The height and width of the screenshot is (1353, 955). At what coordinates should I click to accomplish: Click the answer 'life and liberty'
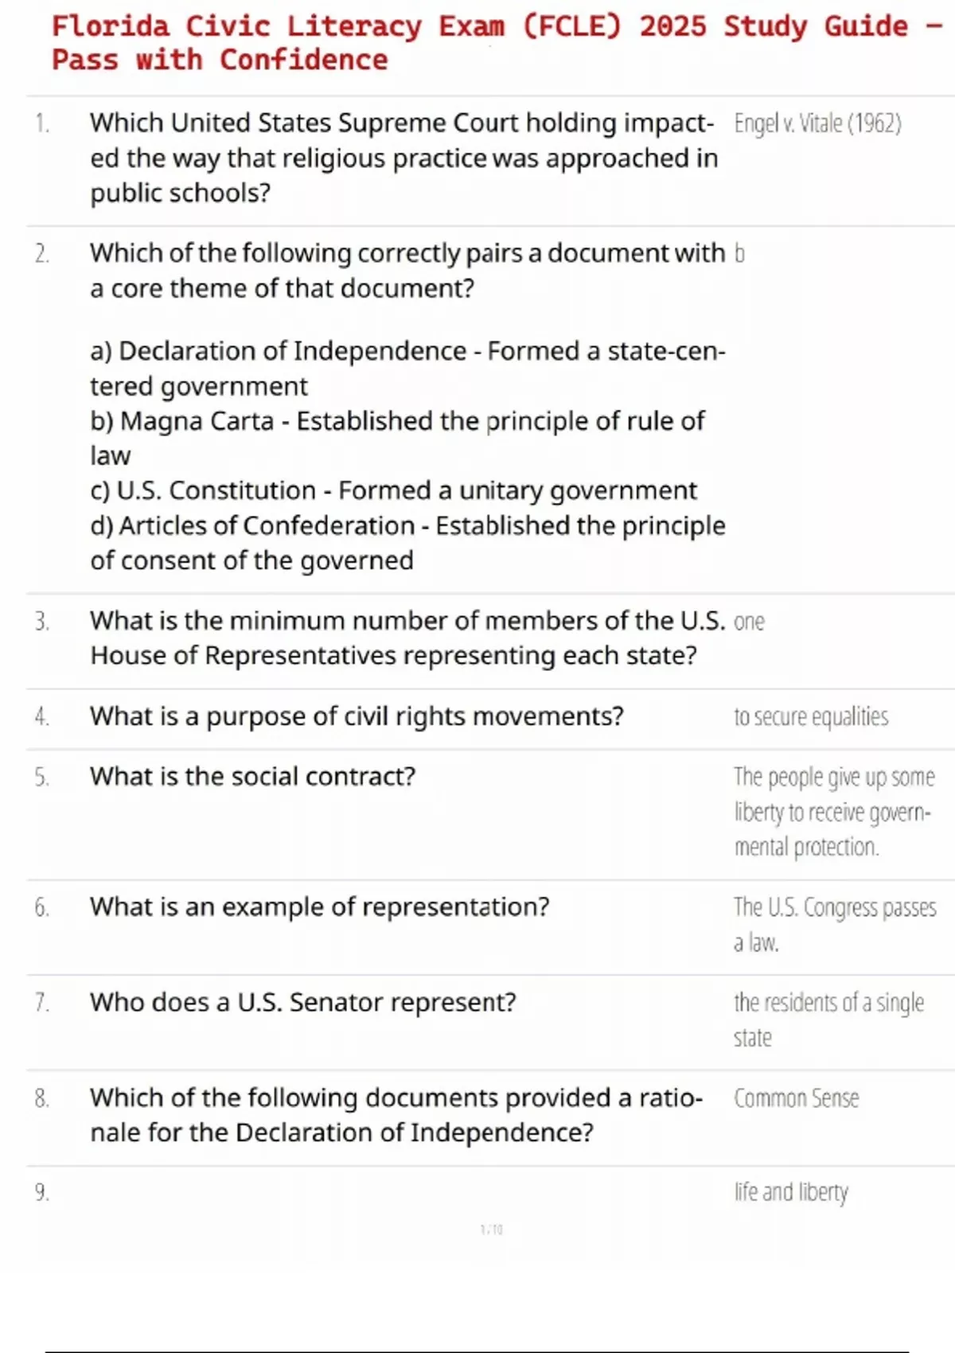[x=791, y=1191]
